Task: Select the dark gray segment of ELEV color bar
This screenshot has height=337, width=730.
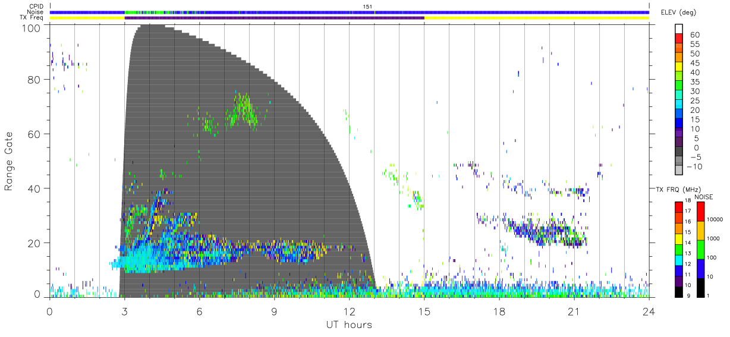Action: click(x=679, y=152)
